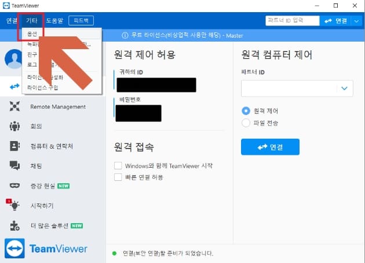Open 증강 현실 augmented reality icon
Image resolution: width=365 pixels, height=263 pixels.
click(x=14, y=186)
